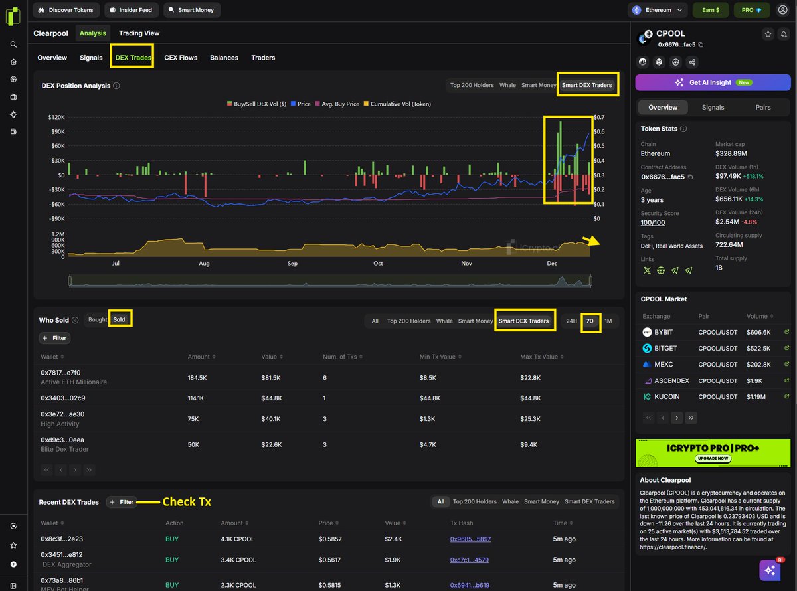Image resolution: width=797 pixels, height=591 pixels.
Task: Click the Earn $ button
Action: pos(711,10)
